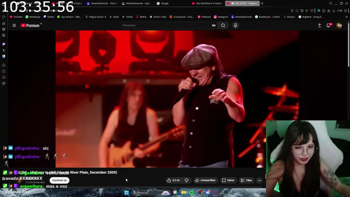Open on-screen keyboard icon in search box

click(x=214, y=25)
